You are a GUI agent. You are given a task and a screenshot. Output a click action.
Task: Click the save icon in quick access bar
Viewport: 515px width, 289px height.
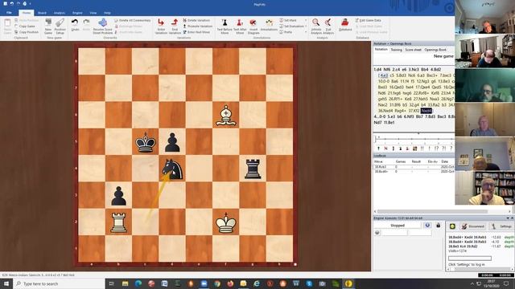[x=6, y=3]
